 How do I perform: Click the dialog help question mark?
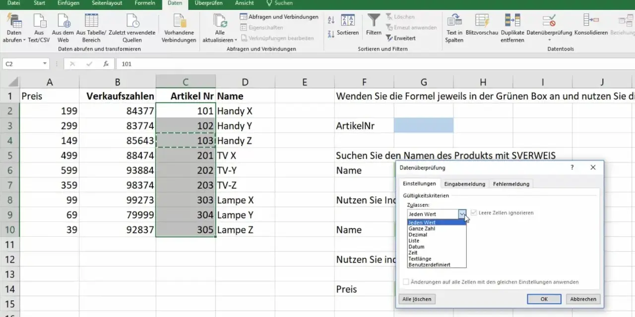(572, 168)
